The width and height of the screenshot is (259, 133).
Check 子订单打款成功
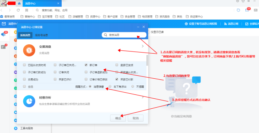click(x=24, y=72)
